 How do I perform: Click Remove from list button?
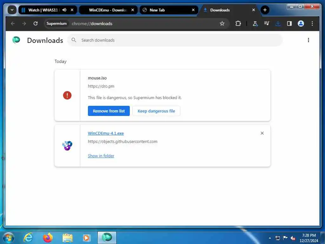tap(109, 111)
